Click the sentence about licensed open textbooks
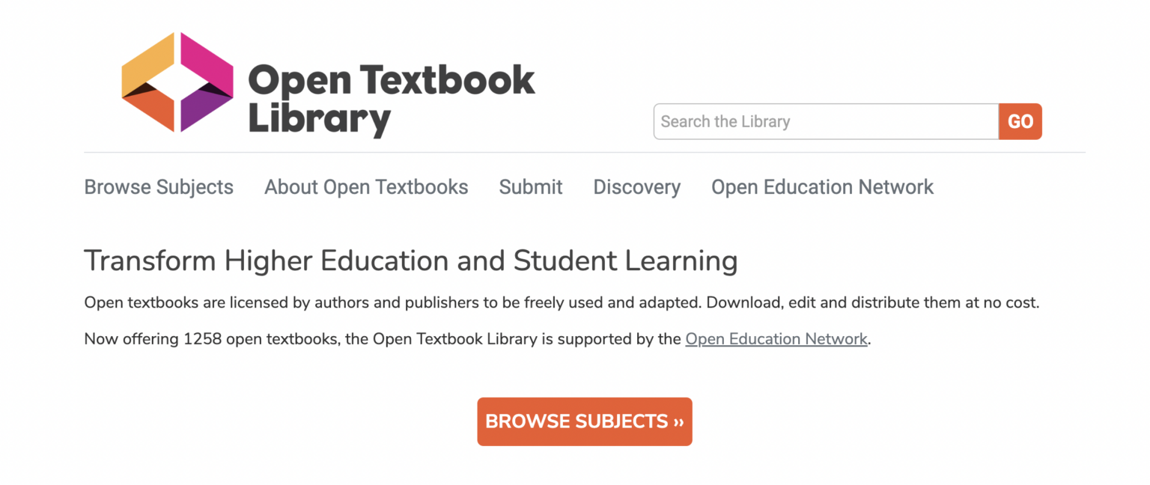The width and height of the screenshot is (1150, 485). click(562, 303)
